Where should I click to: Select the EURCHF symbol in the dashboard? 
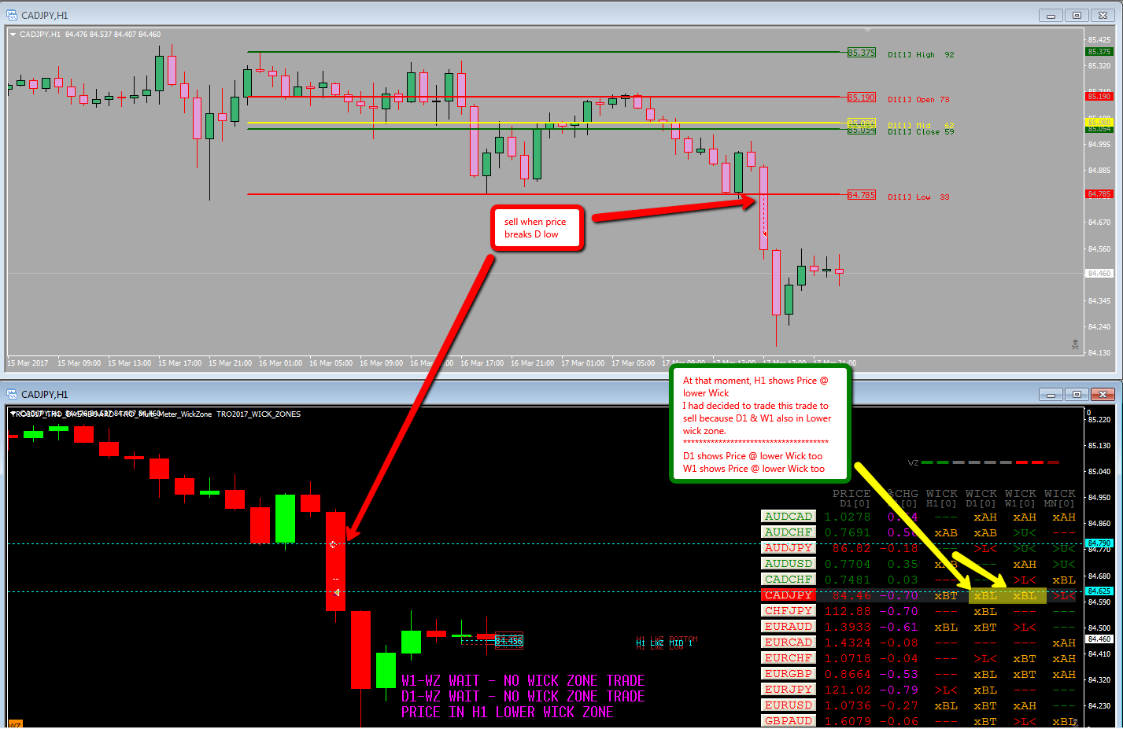tap(789, 658)
